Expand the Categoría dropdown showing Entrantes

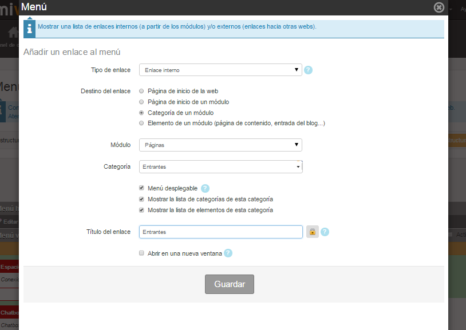(221, 166)
